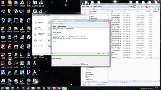Open the Документы tab in PDF Shaper
The width and height of the screenshot is (161, 90).
pyautogui.click(x=39, y=18)
